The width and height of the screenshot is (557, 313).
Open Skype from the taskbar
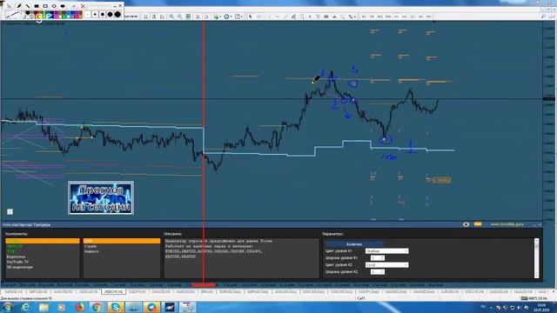[x=115, y=307]
